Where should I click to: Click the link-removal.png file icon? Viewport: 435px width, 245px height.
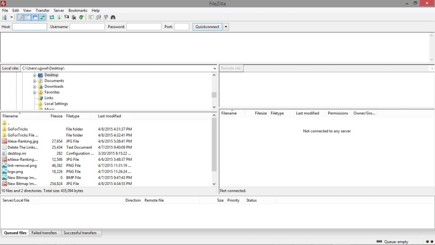(4, 165)
